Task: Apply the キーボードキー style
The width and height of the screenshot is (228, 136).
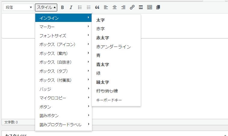Action: pos(116,100)
